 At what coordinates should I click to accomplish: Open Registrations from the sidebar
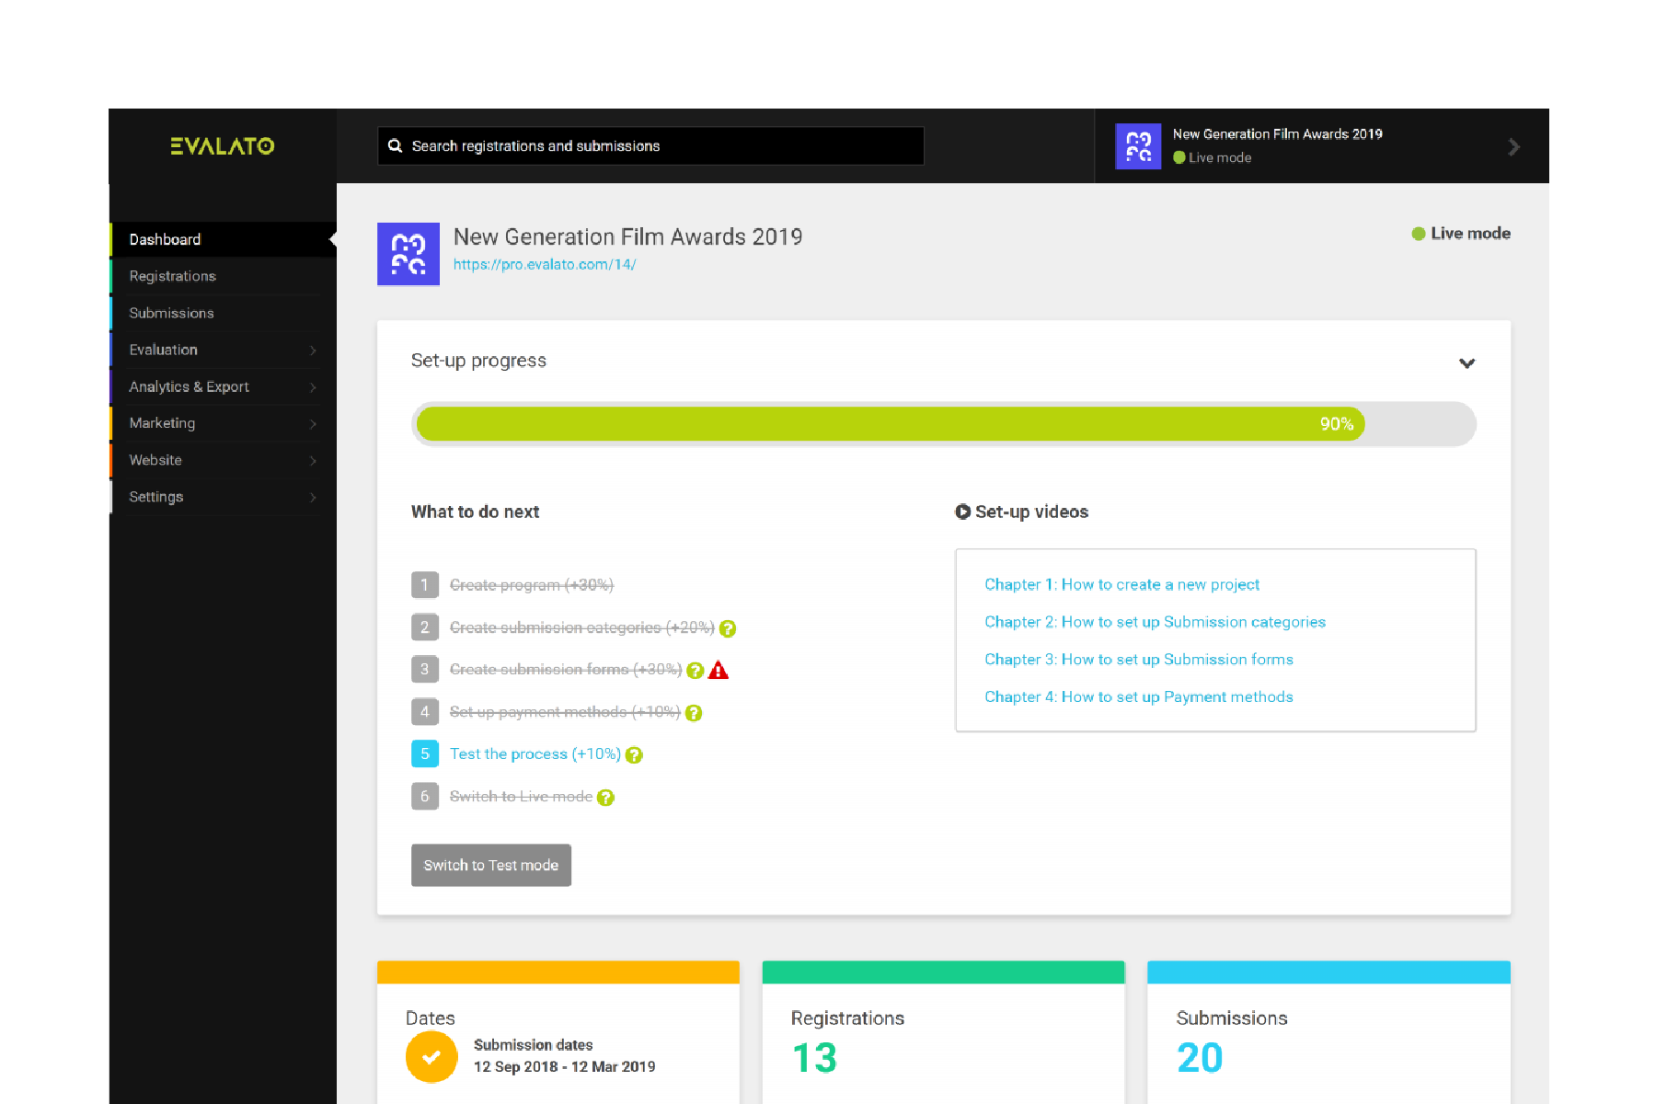173,276
